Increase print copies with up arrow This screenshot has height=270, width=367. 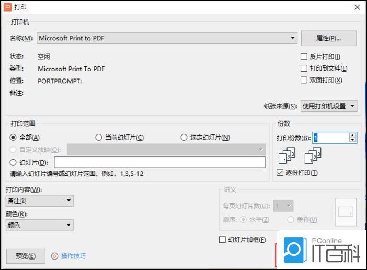(352, 135)
